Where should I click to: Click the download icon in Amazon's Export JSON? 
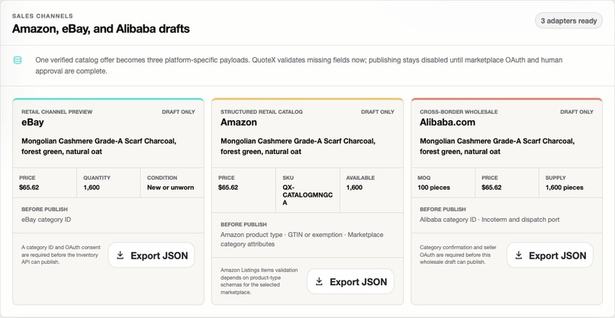[x=319, y=281]
